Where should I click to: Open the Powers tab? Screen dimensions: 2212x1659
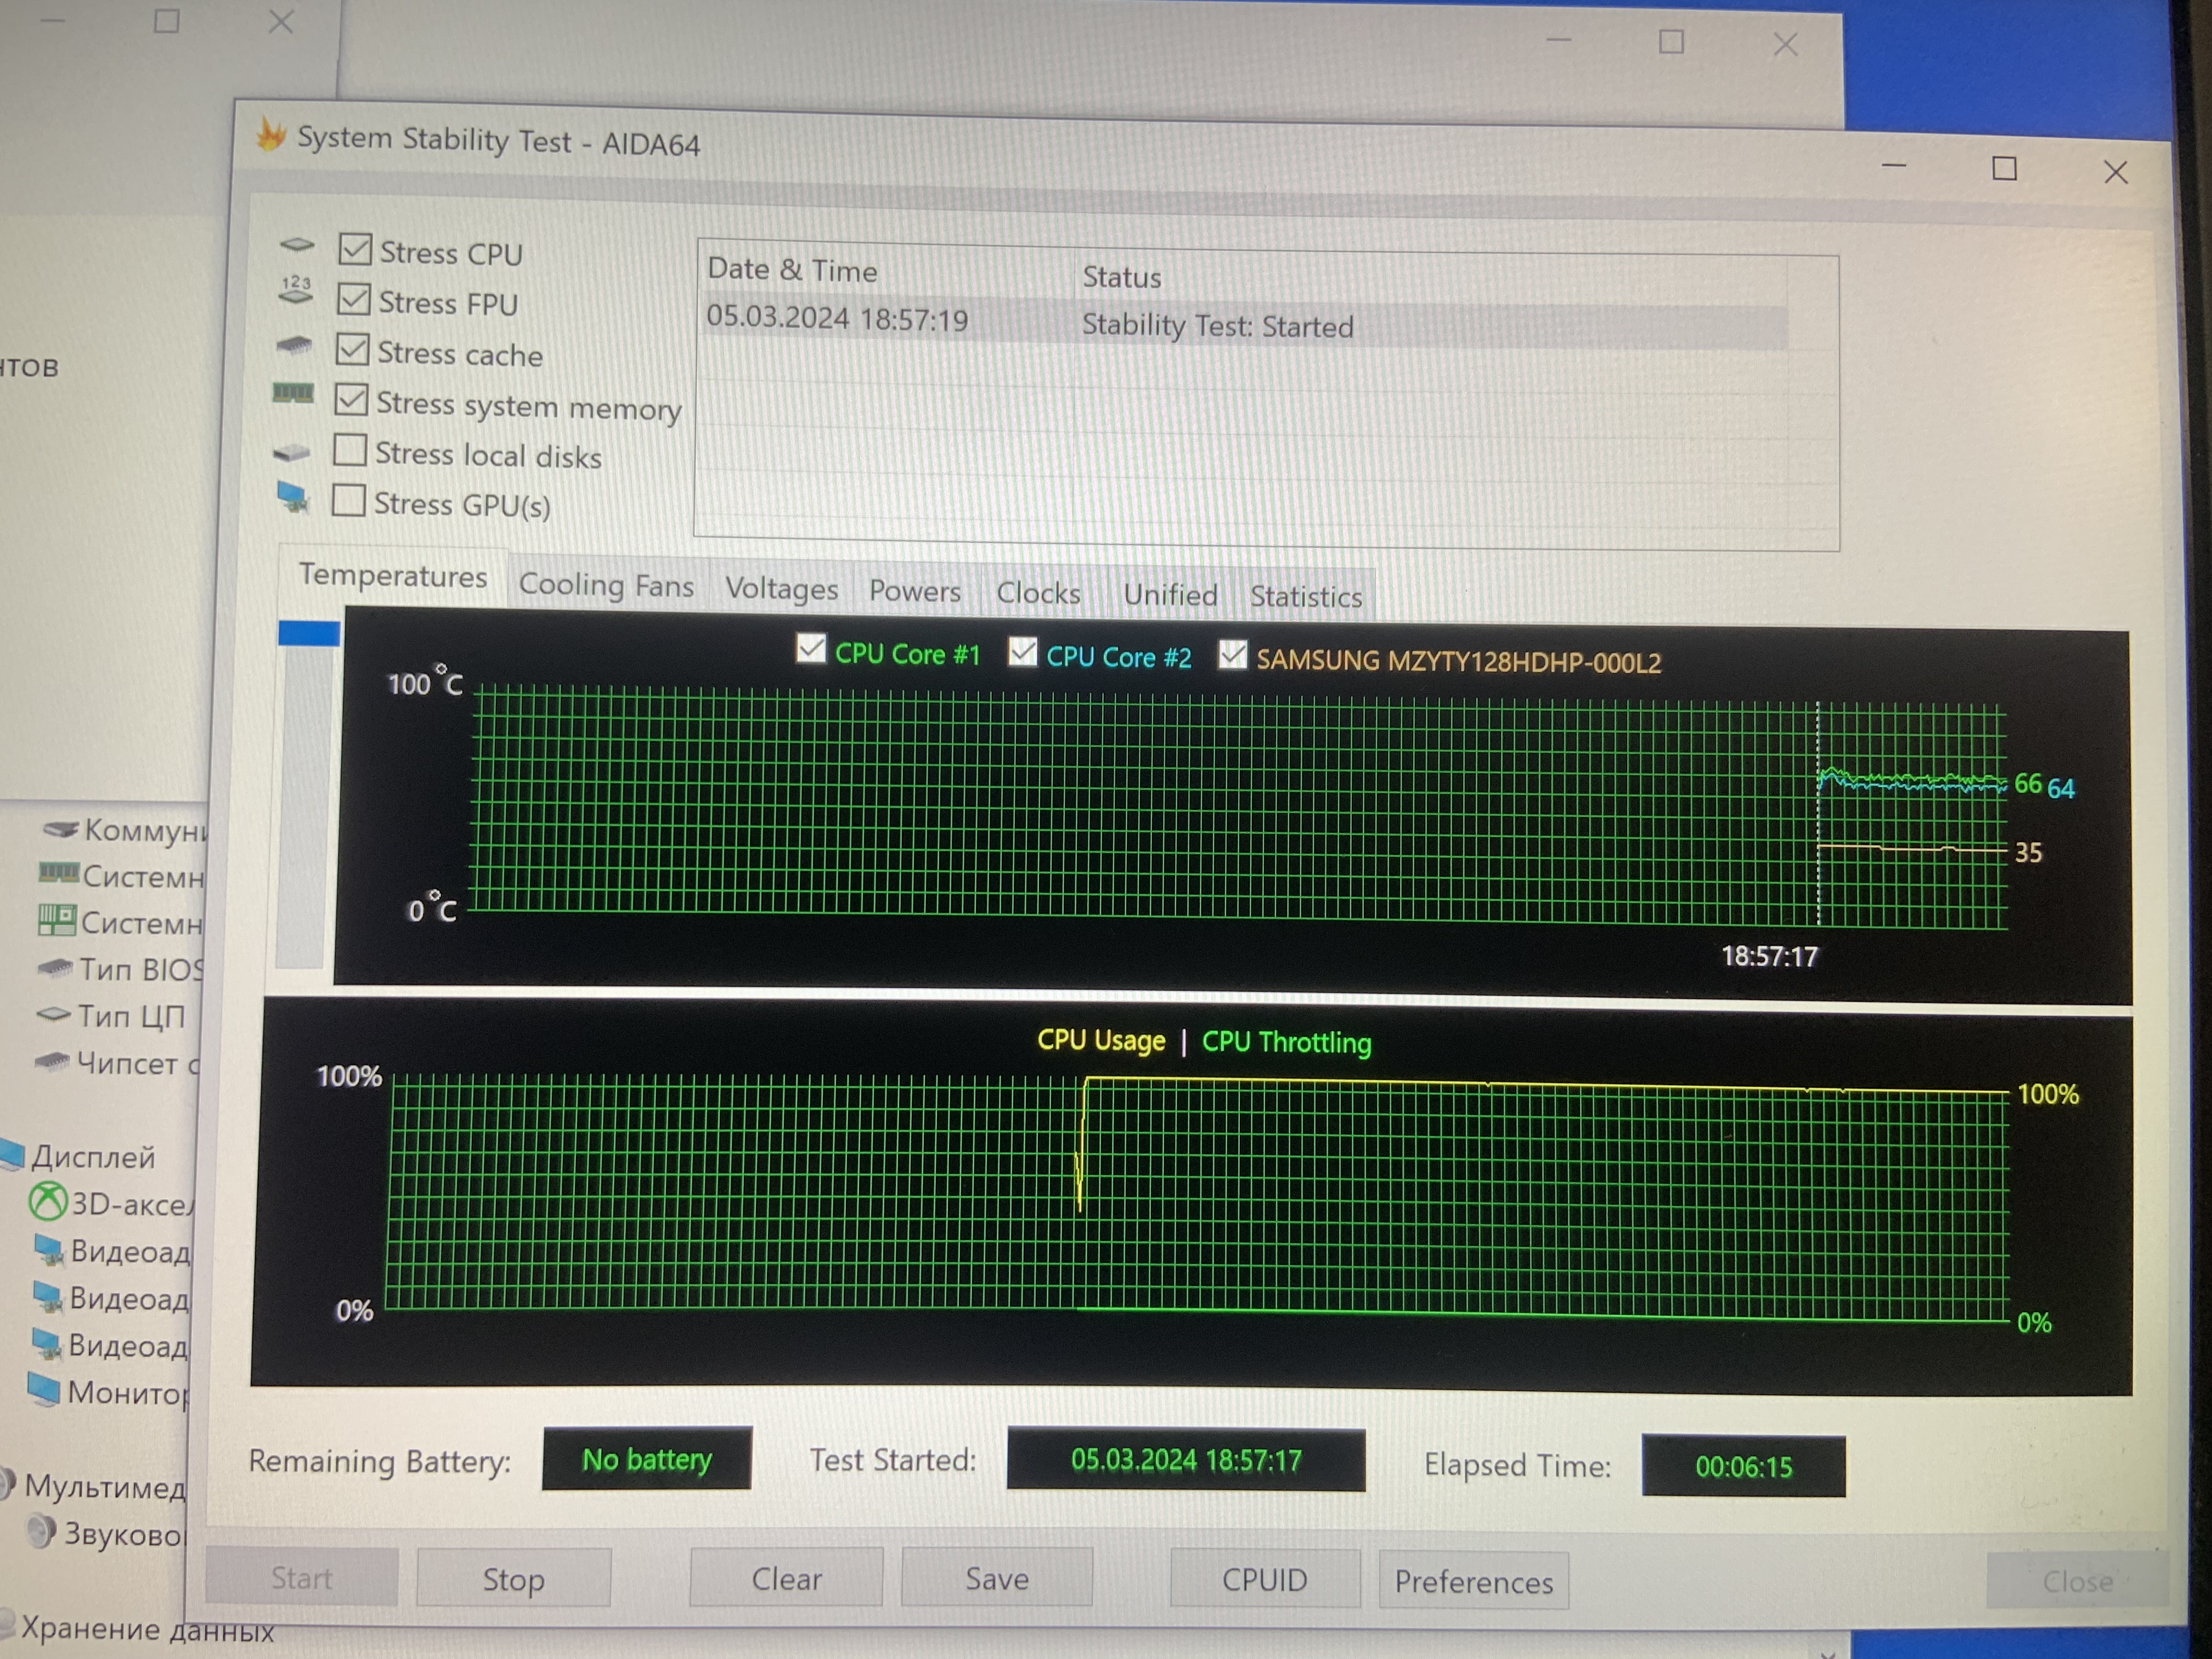pos(914,591)
